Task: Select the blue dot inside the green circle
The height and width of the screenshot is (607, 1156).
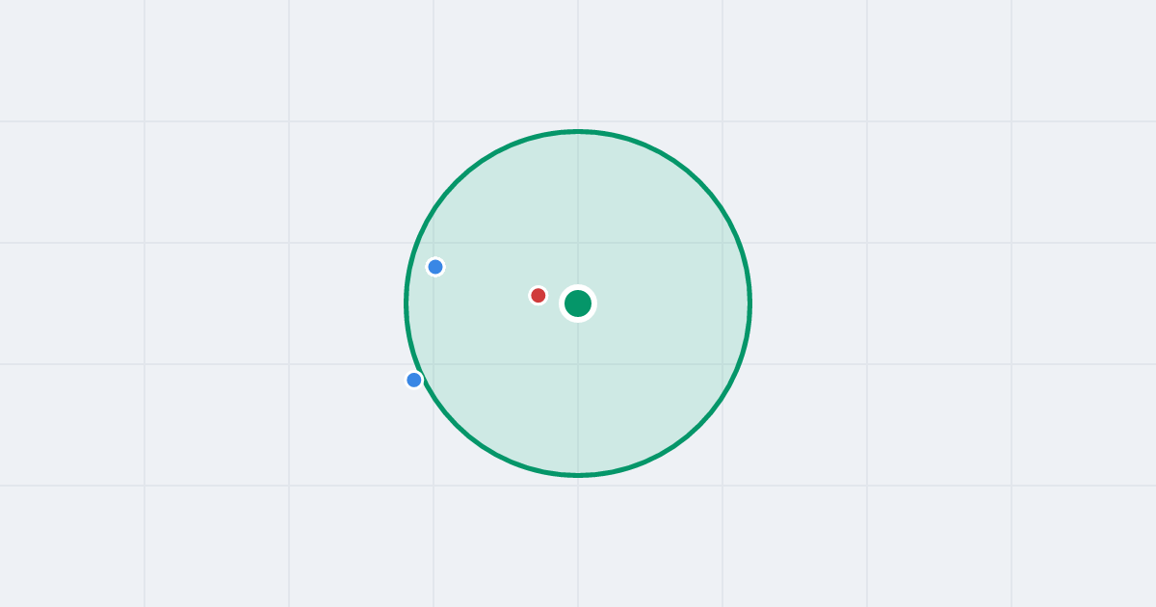Action: click(x=435, y=267)
